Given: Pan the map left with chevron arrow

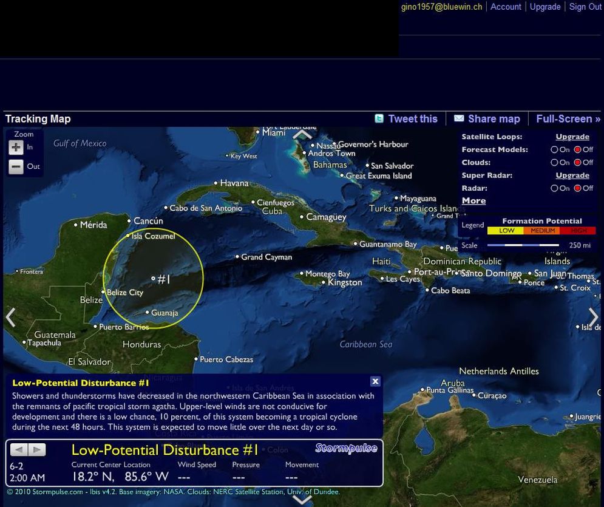Looking at the screenshot, I should [10, 317].
